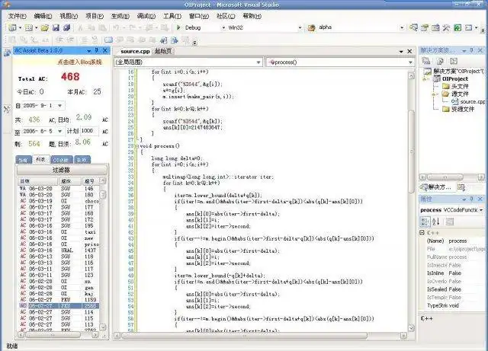Image resolution: width=488 pixels, height=351 pixels.
Task: Open the 工具(T) menu
Action: 172,16
